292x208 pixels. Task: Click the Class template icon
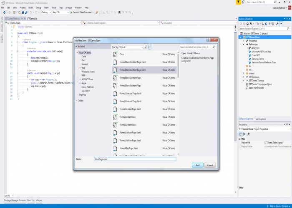(x=116, y=54)
